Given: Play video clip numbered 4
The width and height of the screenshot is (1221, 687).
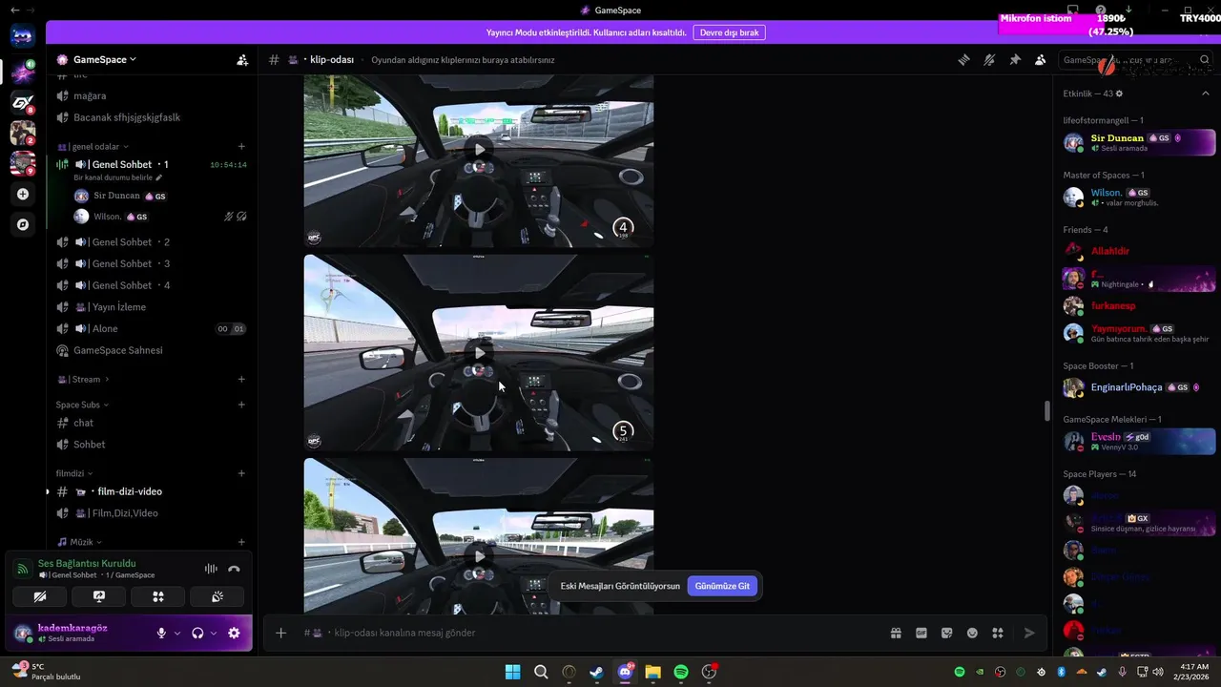Looking at the screenshot, I should [x=479, y=149].
